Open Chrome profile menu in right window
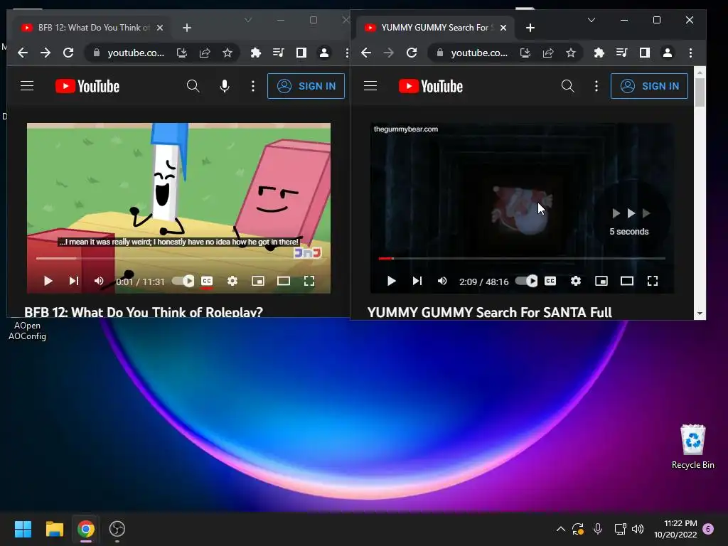728x546 pixels. point(668,53)
